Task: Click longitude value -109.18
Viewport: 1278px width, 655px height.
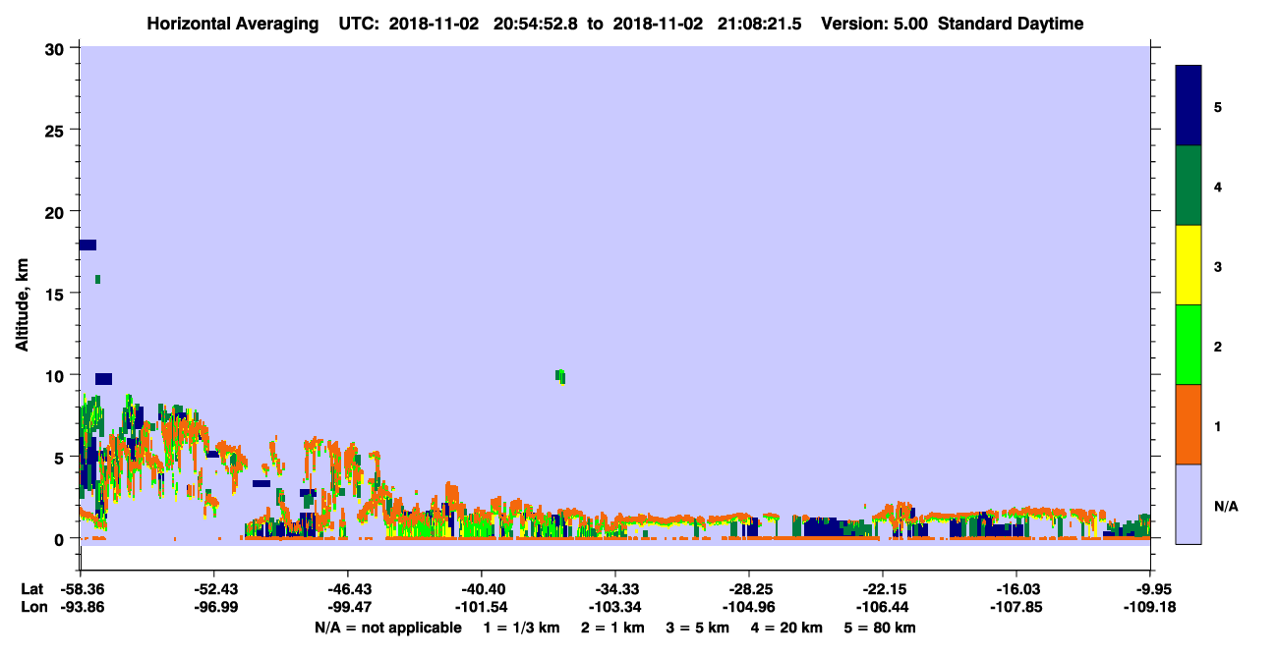Action: tap(1150, 607)
